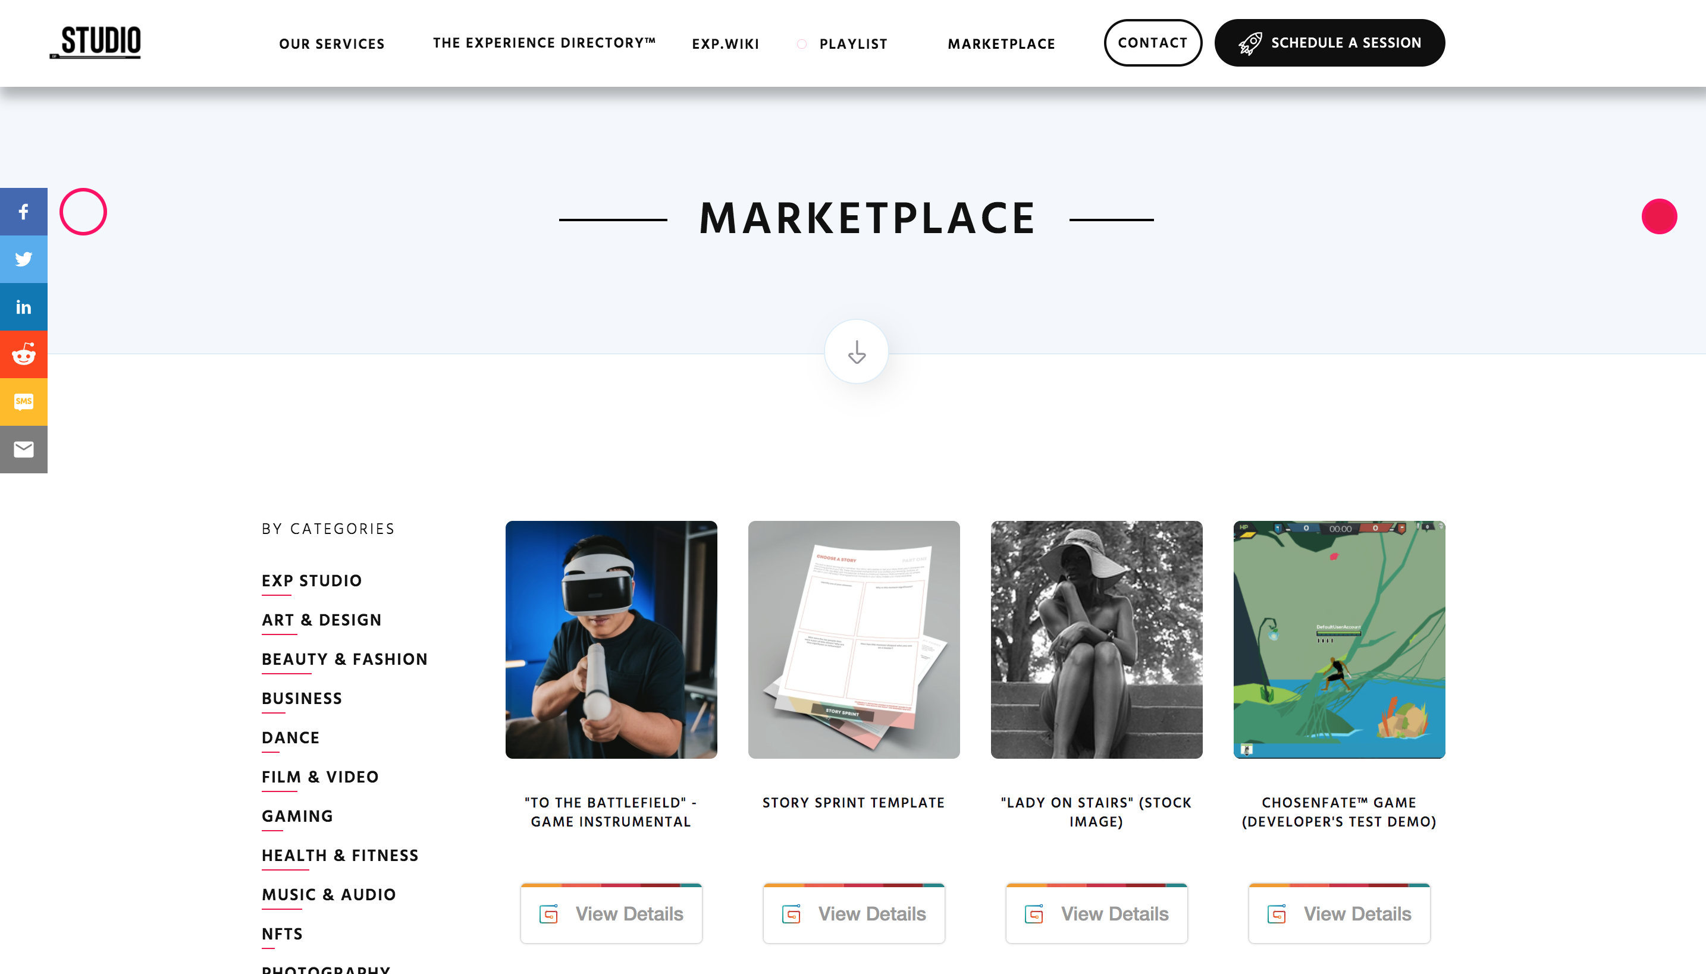
Task: Click the Contact button
Action: [1152, 43]
